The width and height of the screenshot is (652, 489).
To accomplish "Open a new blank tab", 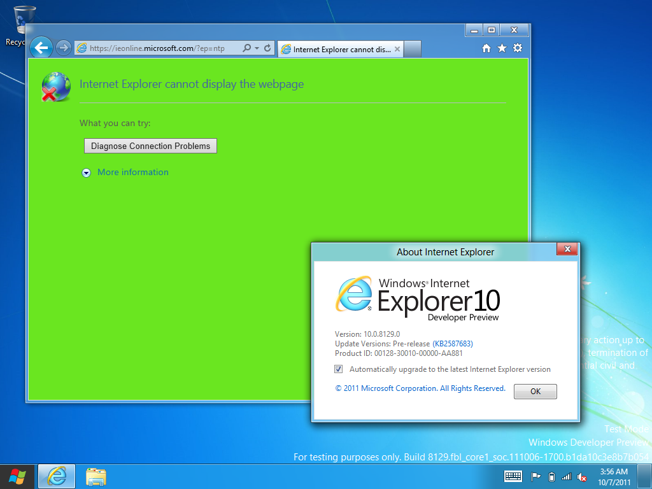I will pyautogui.click(x=413, y=49).
